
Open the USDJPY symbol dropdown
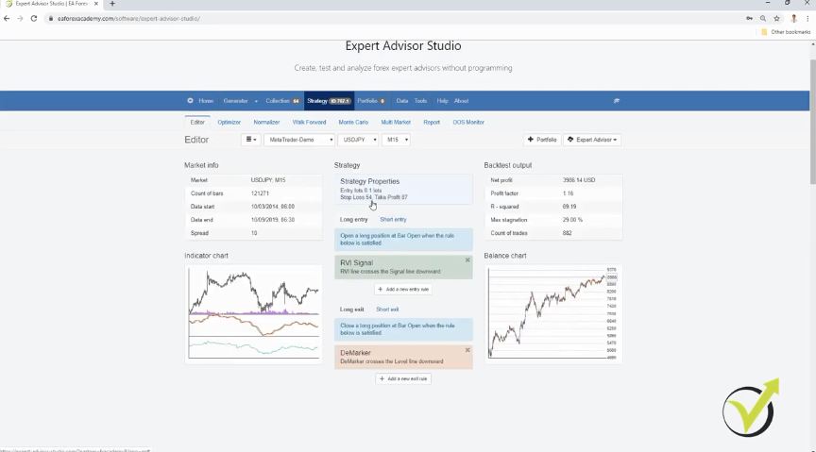pos(358,140)
